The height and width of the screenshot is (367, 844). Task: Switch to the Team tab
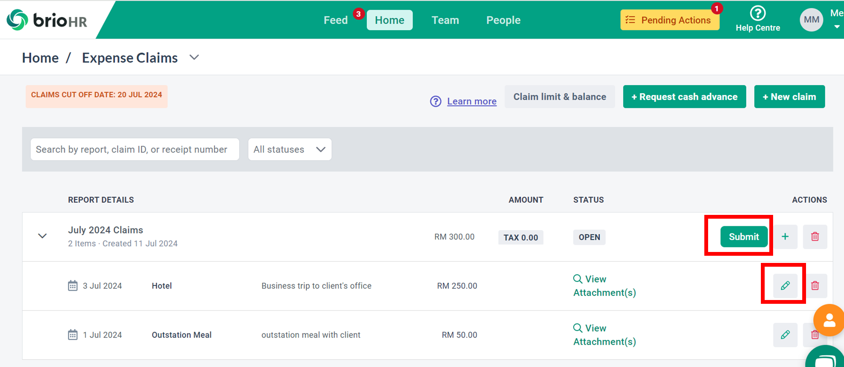pos(445,20)
